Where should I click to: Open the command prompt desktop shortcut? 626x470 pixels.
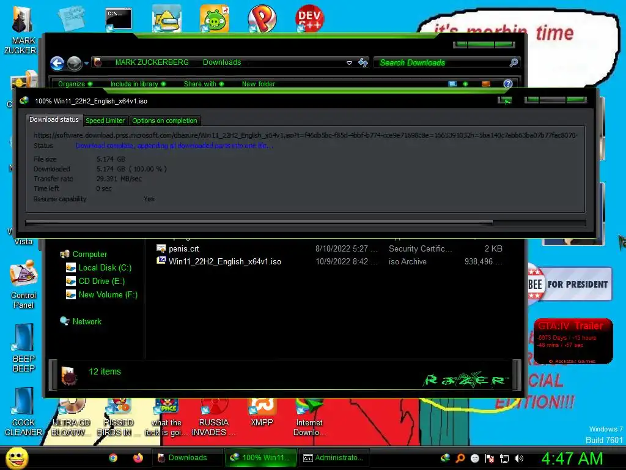pyautogui.click(x=118, y=19)
